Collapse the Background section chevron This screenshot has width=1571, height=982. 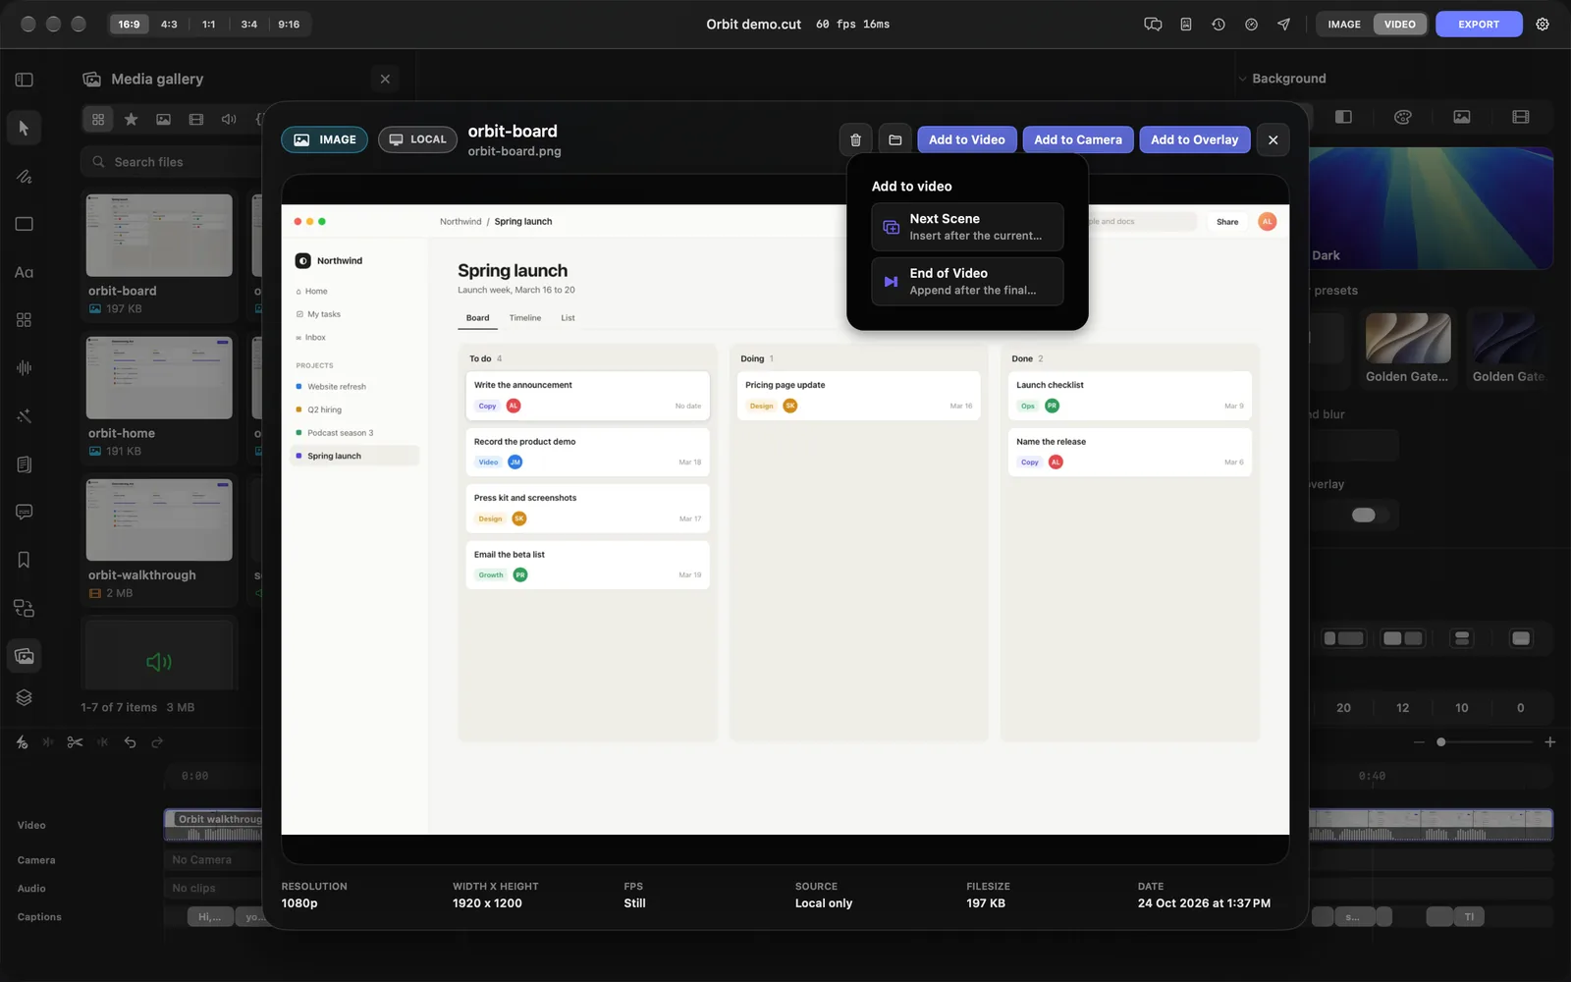pyautogui.click(x=1242, y=79)
